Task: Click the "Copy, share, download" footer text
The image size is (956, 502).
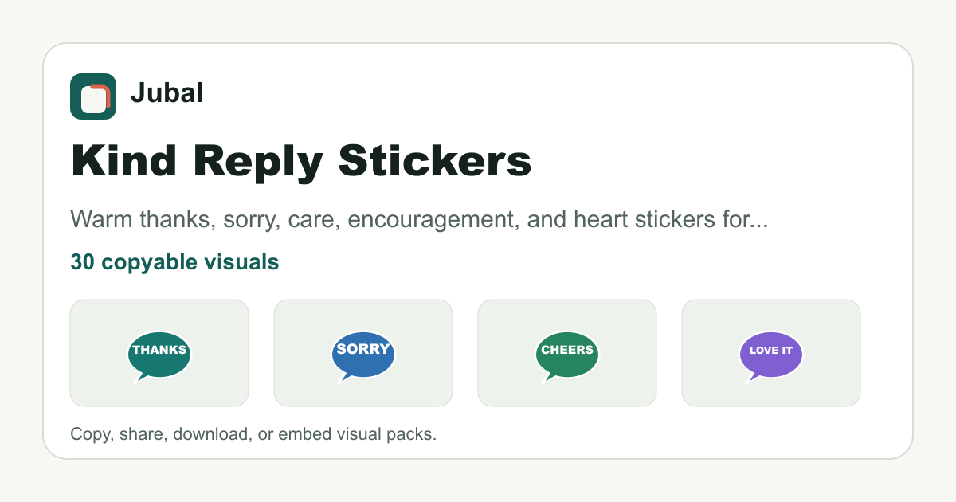Action: click(x=253, y=435)
